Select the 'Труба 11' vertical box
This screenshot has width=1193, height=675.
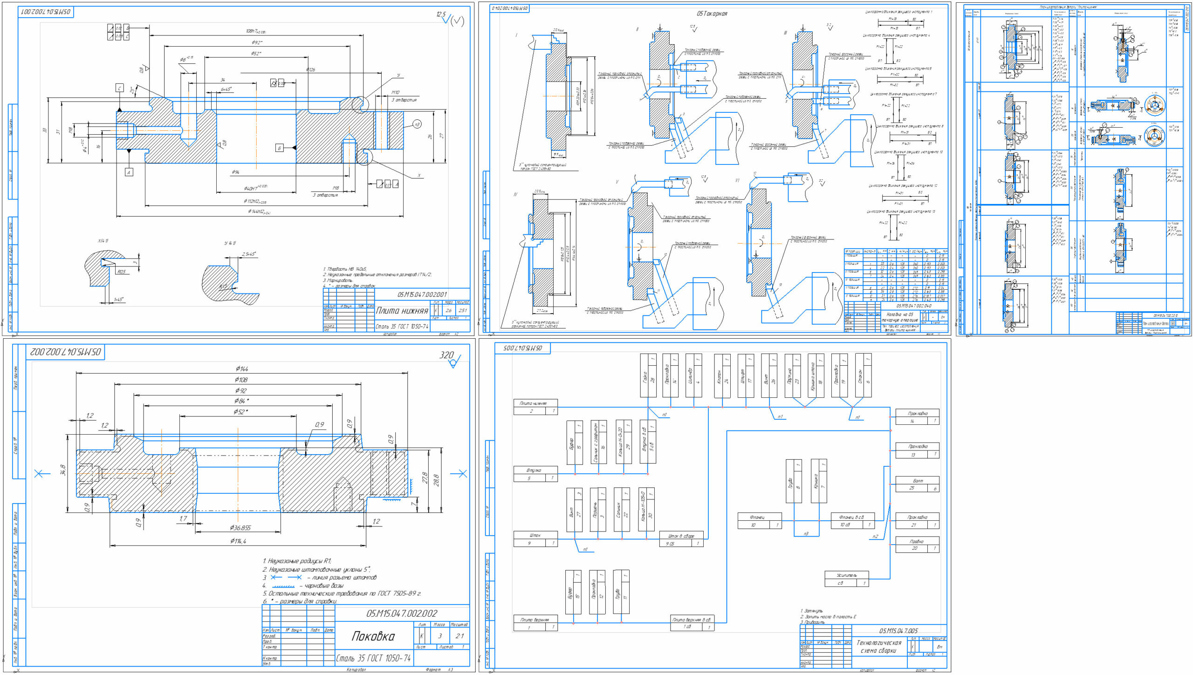[x=621, y=592]
